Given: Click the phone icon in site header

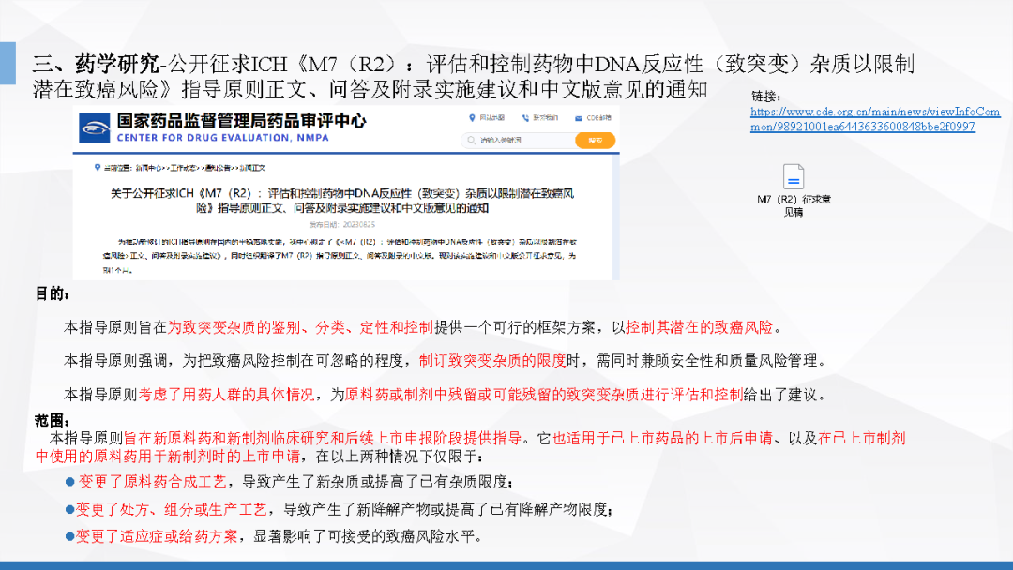Looking at the screenshot, I should point(524,118).
